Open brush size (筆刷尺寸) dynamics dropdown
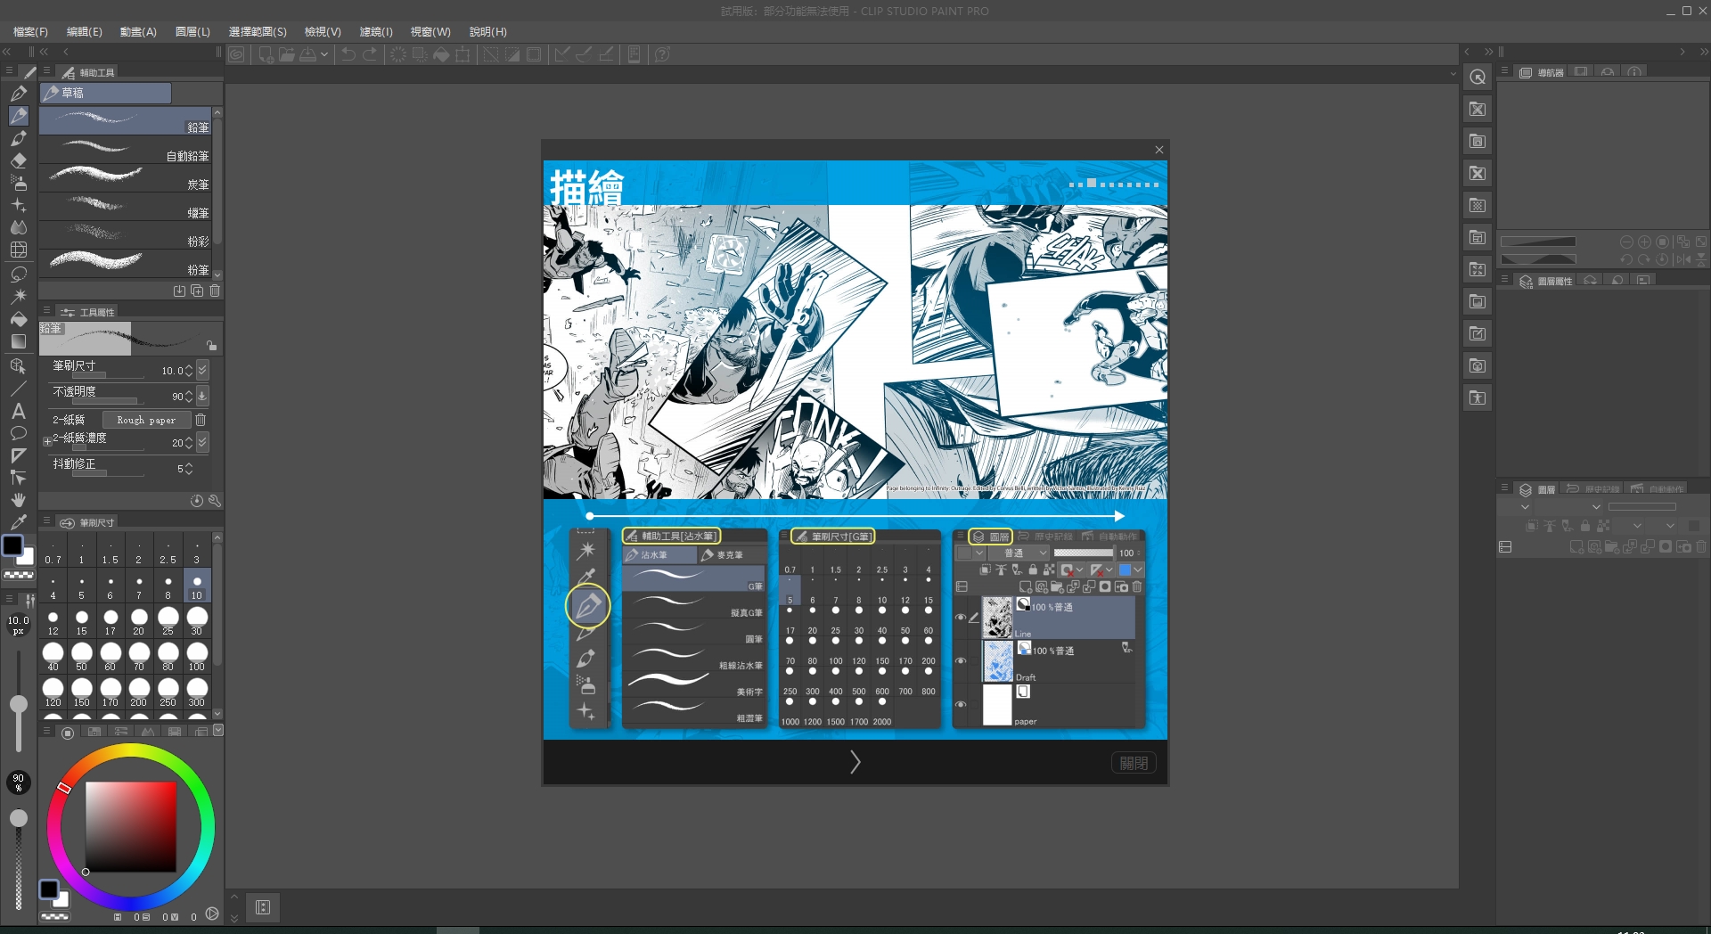This screenshot has height=934, width=1711. 202,370
